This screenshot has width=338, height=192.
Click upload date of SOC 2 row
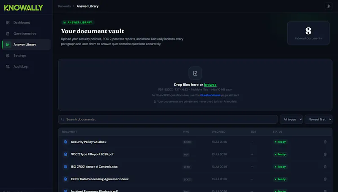point(219,155)
